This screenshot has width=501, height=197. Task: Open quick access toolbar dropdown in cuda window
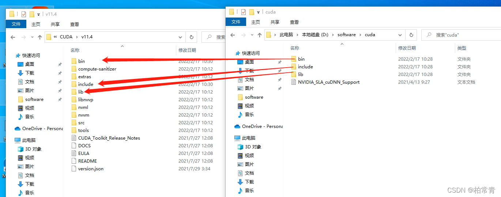[258, 12]
